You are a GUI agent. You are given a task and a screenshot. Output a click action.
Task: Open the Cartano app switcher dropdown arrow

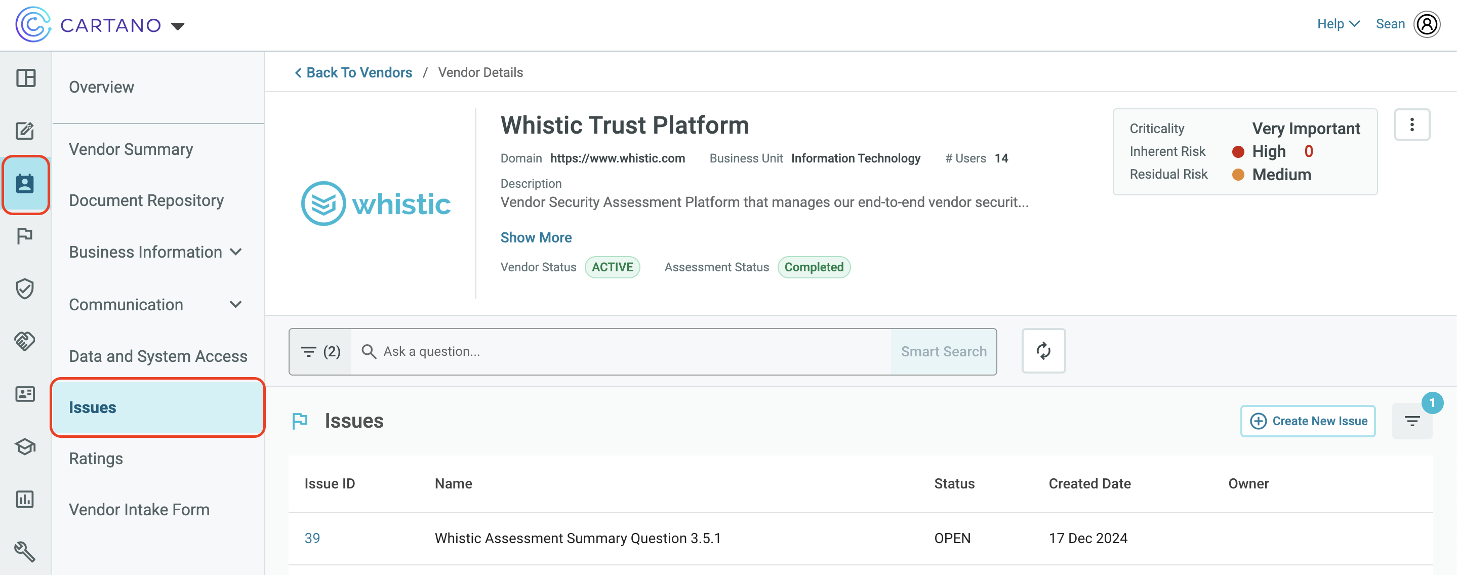pyautogui.click(x=178, y=26)
